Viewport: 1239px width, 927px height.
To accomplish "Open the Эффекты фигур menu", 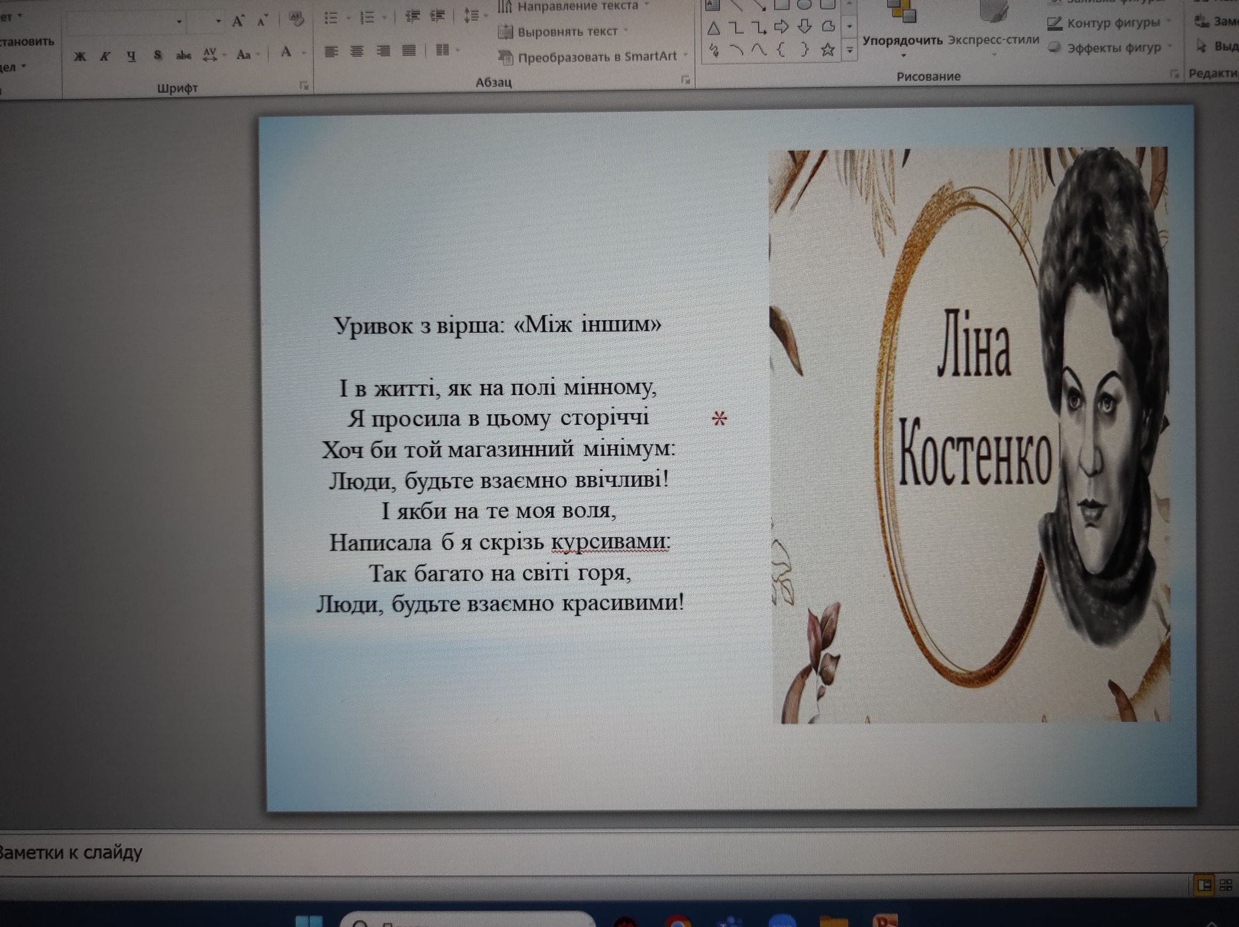I will click(1113, 48).
